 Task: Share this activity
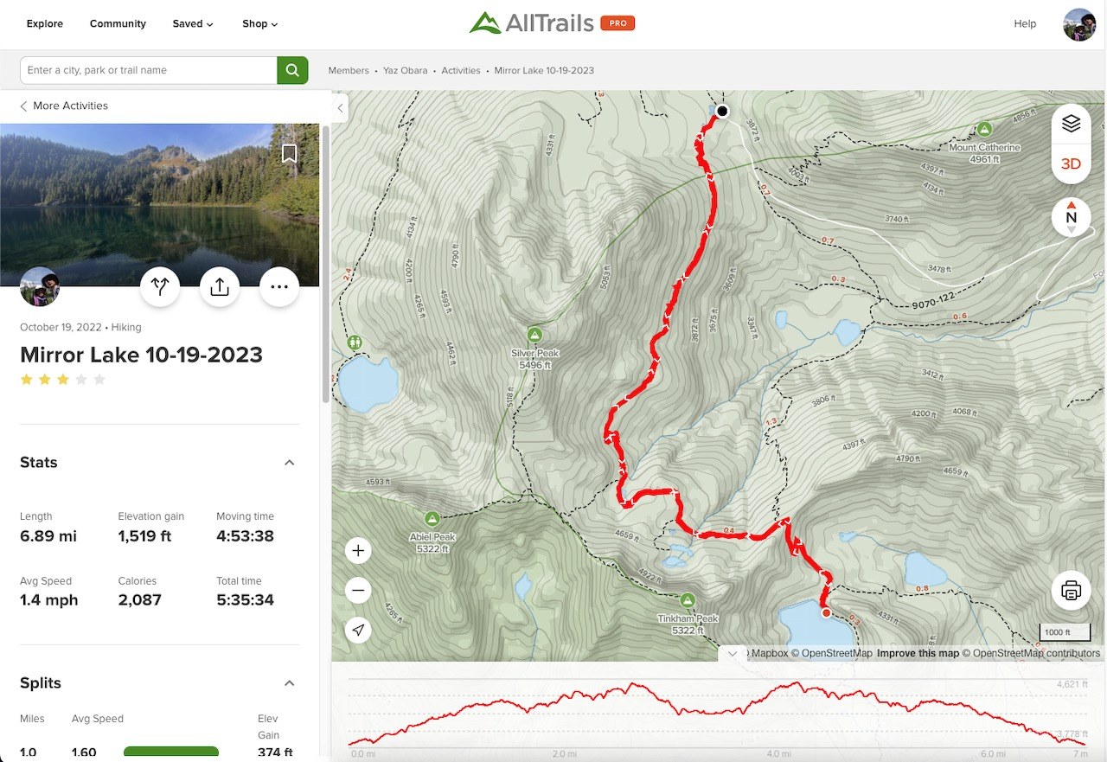(x=220, y=287)
